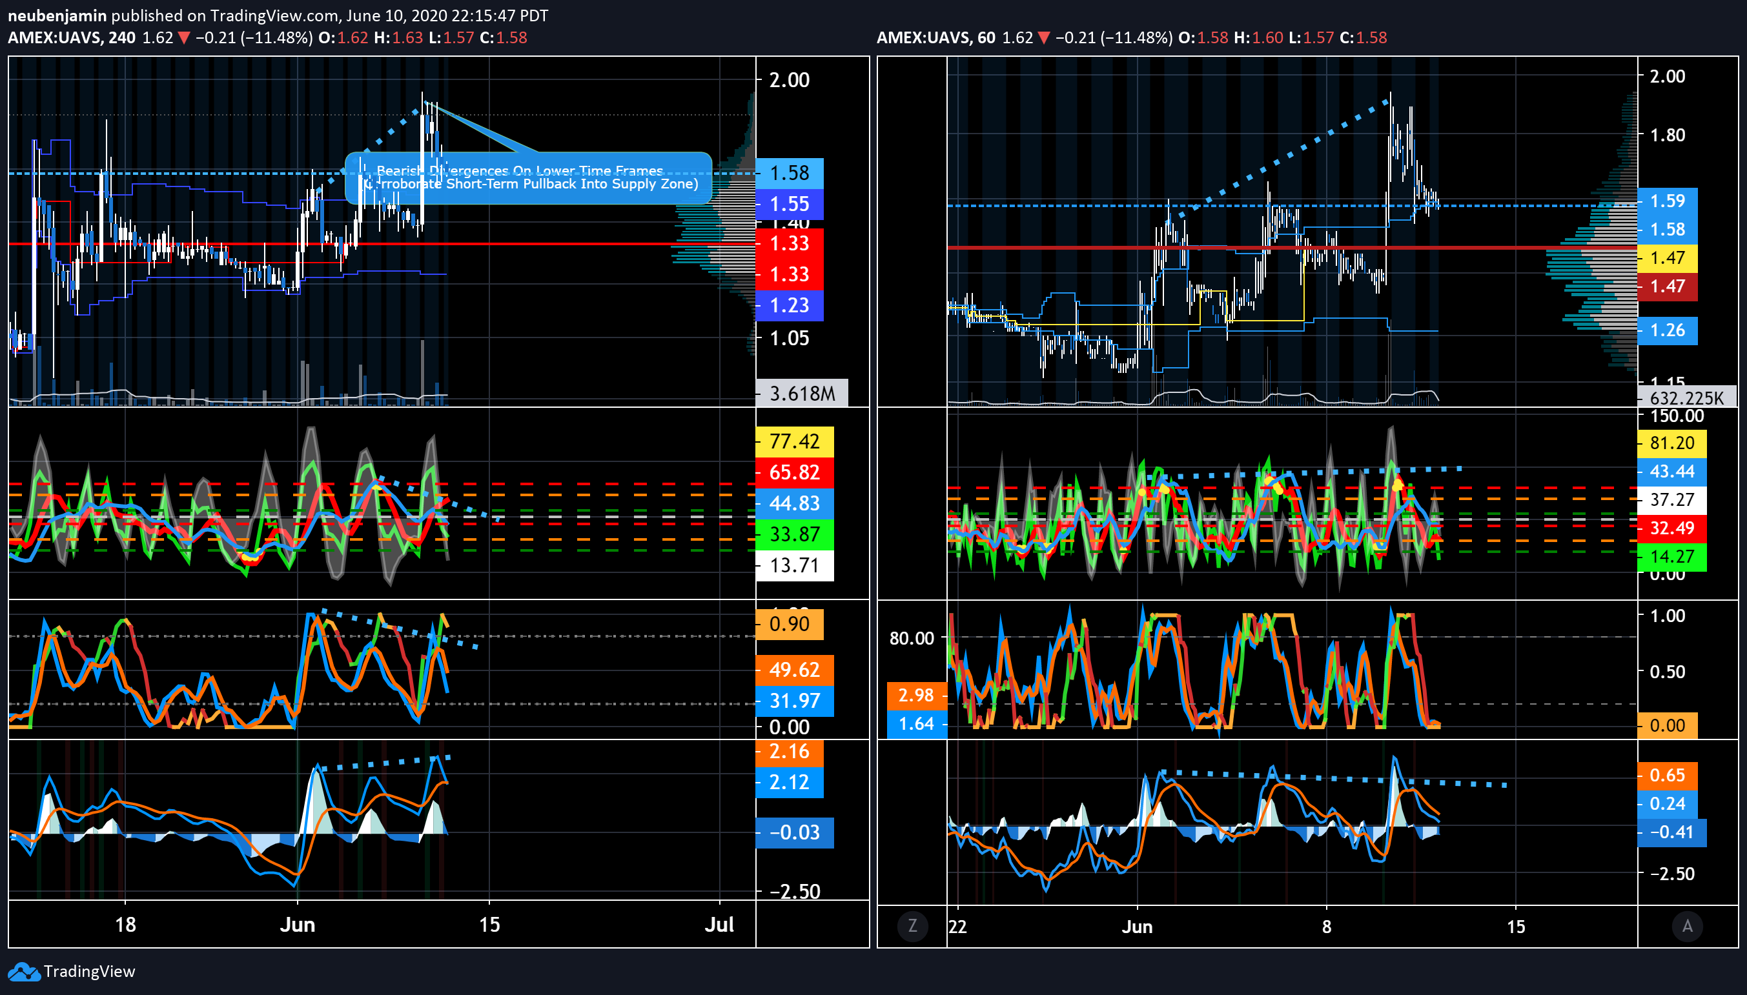
Task: Click the Bearish Divergences annotation callout
Action: tap(529, 177)
